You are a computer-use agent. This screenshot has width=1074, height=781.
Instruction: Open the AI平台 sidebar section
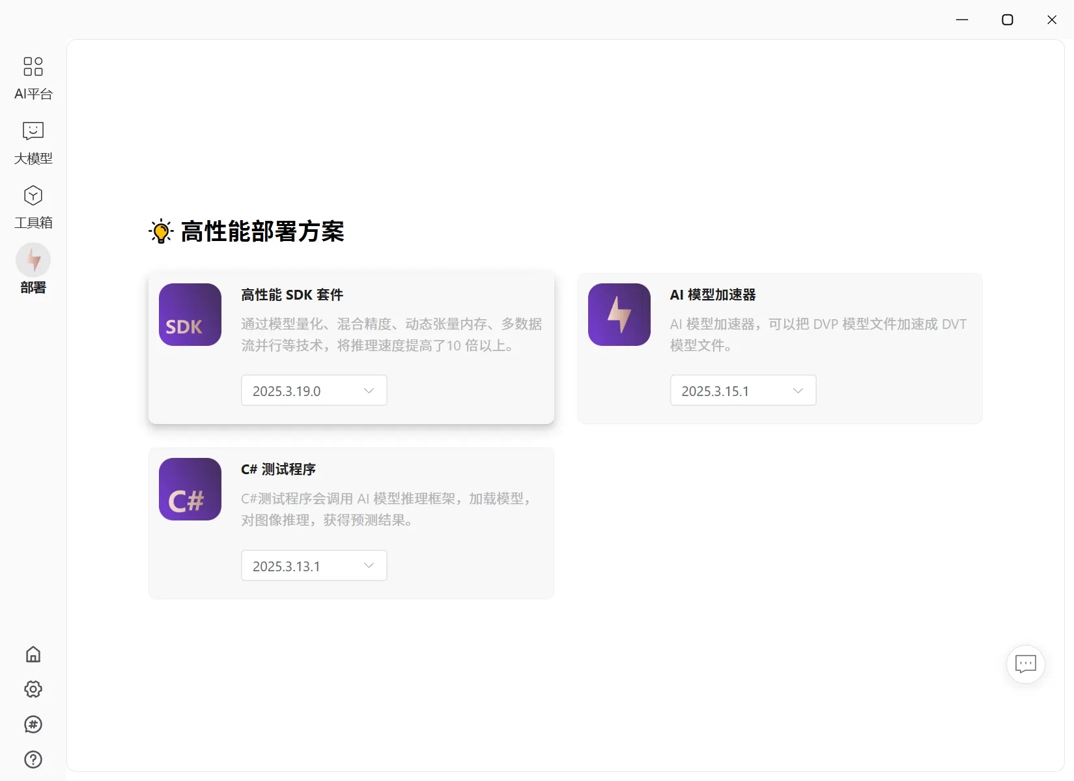[x=33, y=78]
